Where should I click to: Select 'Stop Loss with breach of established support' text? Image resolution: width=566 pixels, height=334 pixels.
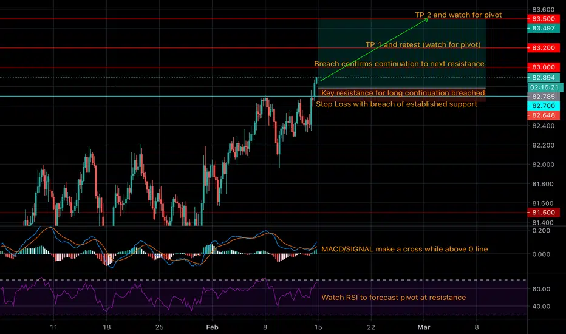[x=397, y=104]
